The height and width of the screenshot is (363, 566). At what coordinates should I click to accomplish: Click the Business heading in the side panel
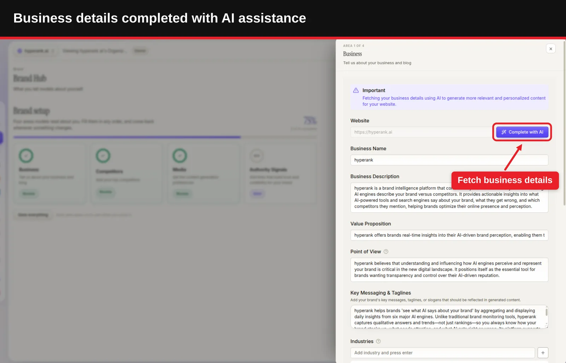(352, 54)
